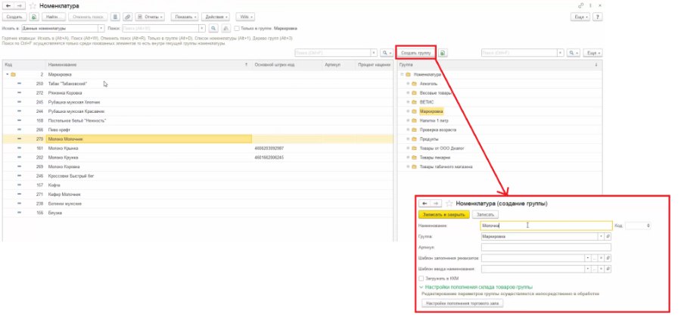
Task: Open the Wiki menu
Action: [x=245, y=17]
